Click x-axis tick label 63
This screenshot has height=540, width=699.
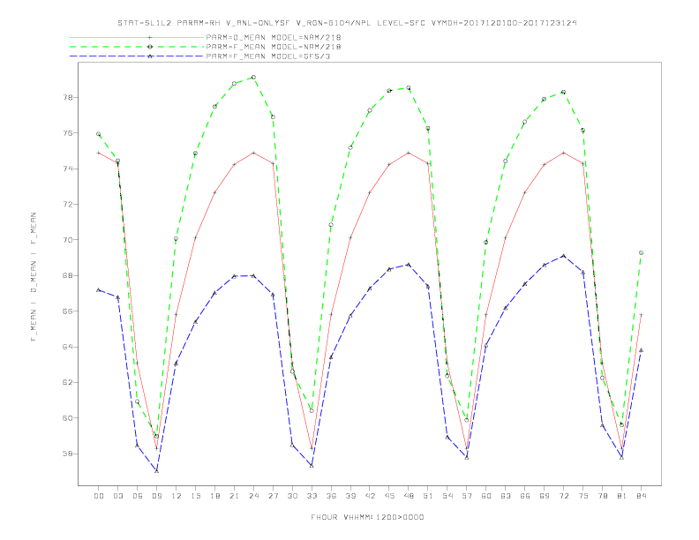(x=506, y=496)
